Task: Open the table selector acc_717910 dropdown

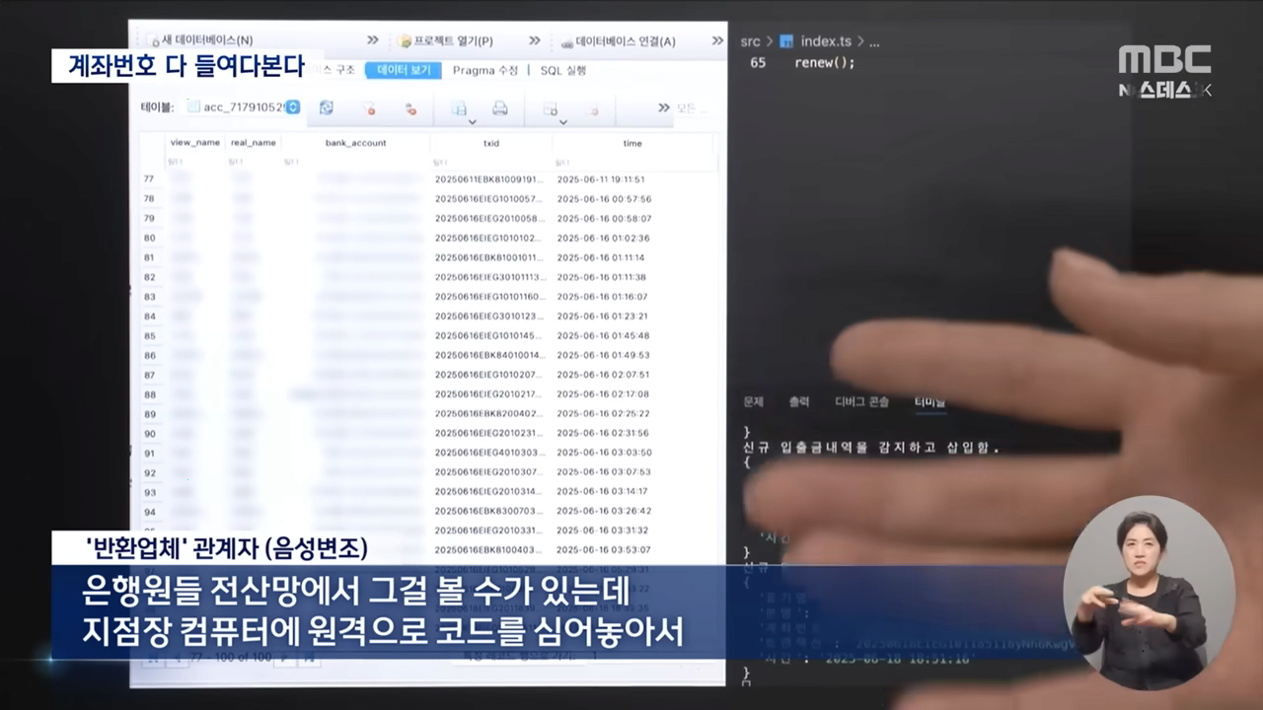Action: 292,106
